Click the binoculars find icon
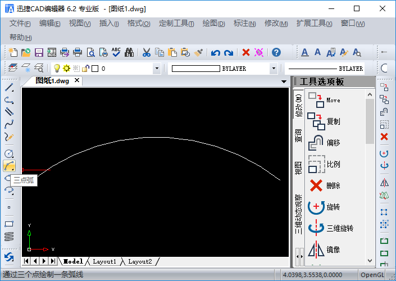The image size is (396, 281). pos(129,53)
